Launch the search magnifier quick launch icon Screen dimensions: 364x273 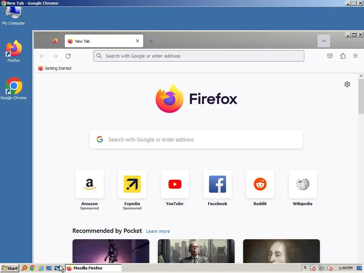point(25,268)
